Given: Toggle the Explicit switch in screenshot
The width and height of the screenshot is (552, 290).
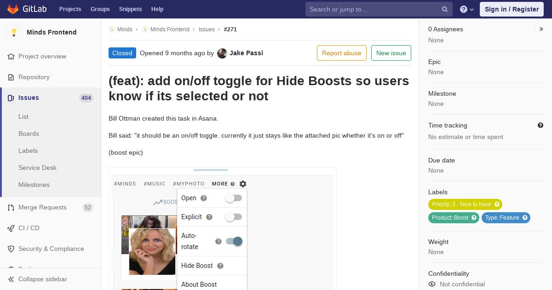Looking at the screenshot, I should coord(234,217).
